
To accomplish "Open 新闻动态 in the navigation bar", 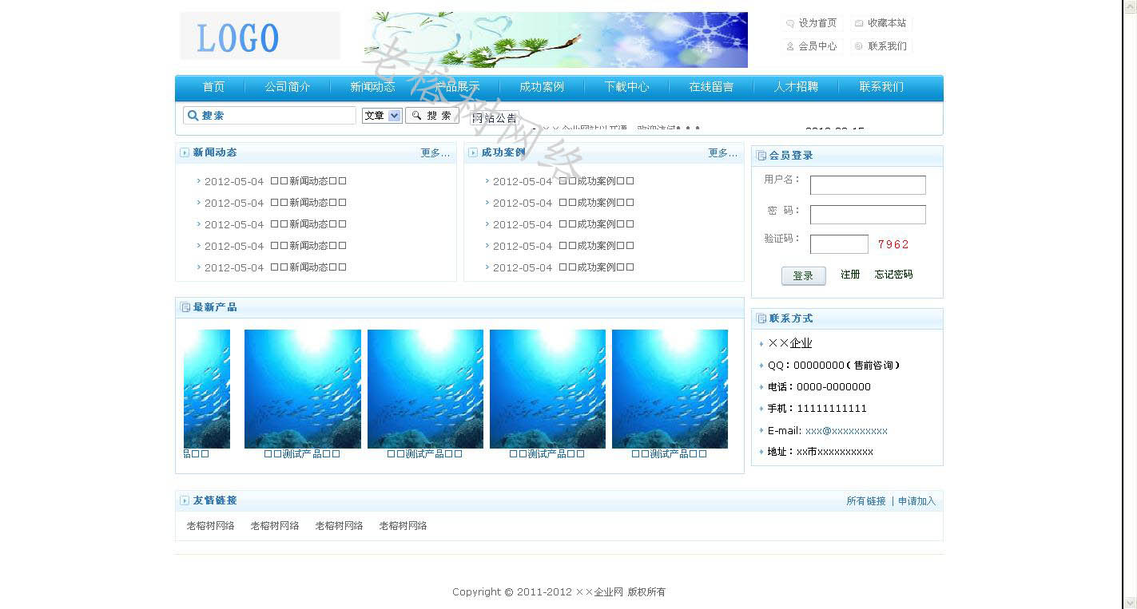I will click(372, 87).
